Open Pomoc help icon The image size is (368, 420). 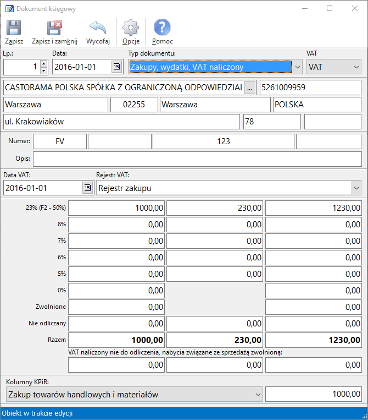point(162,28)
